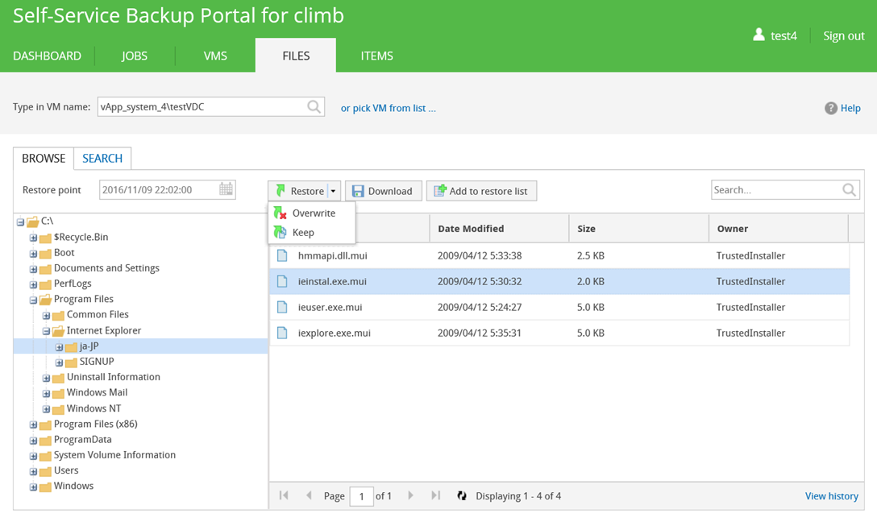Image resolution: width=877 pixels, height=522 pixels.
Task: Click the test4 user profile icon
Action: tap(759, 35)
